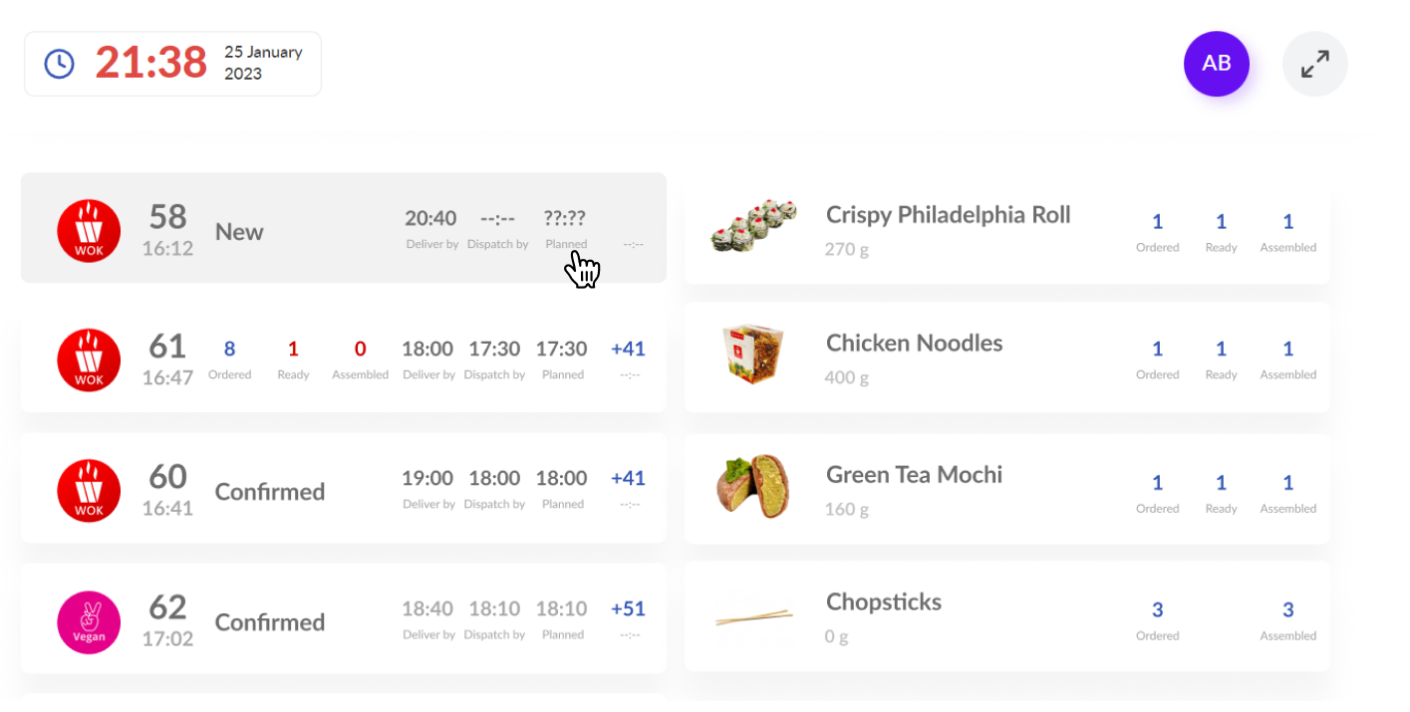Click the Planned time ??:?? on order 58

[564, 218]
